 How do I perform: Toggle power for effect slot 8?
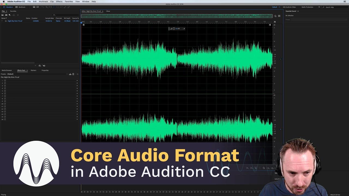(x=5, y=99)
